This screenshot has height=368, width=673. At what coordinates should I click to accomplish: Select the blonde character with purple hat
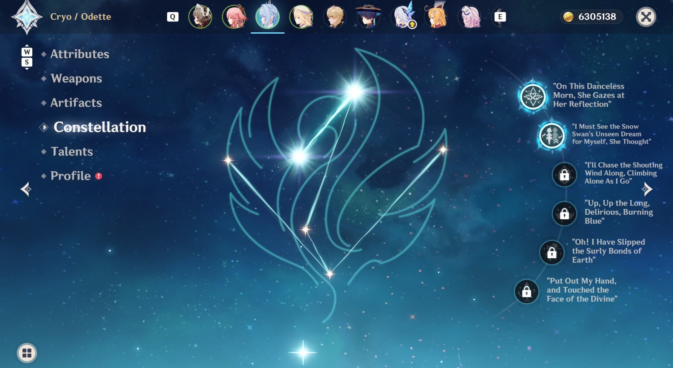coord(301,16)
